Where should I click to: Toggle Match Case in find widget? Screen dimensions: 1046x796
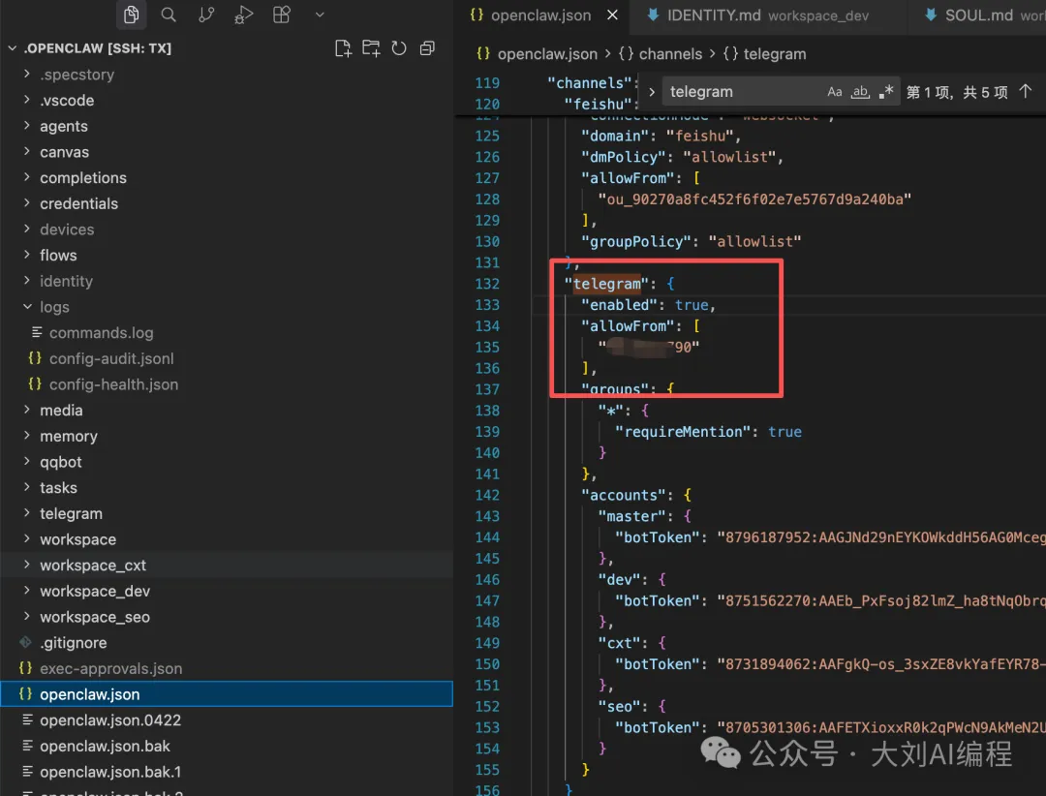tap(835, 92)
